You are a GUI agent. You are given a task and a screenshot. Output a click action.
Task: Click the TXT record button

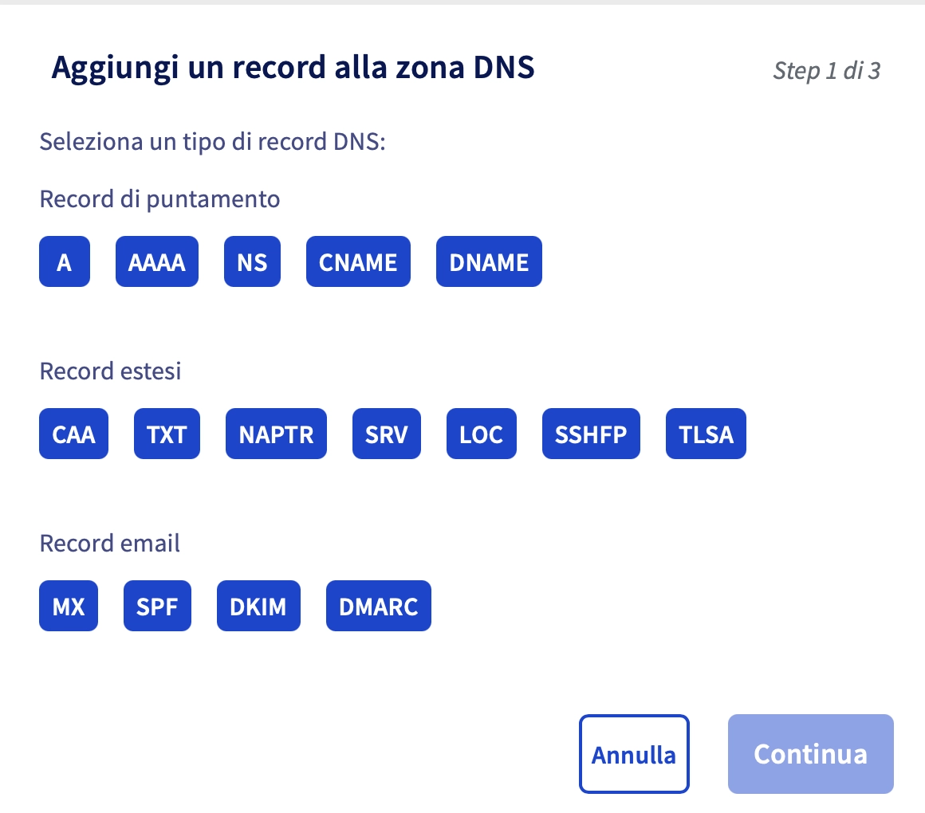167,434
